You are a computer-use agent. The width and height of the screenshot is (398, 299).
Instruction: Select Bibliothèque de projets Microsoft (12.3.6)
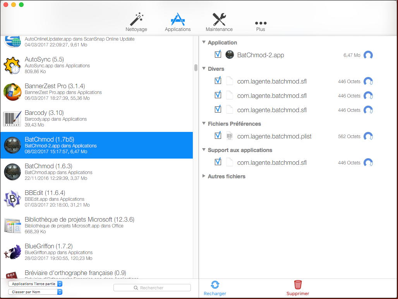(x=96, y=226)
